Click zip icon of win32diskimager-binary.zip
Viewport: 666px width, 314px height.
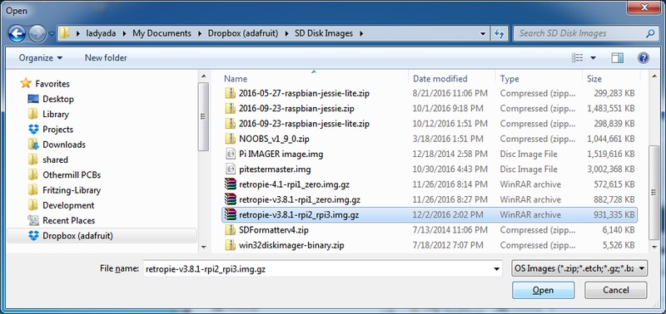tap(230, 245)
